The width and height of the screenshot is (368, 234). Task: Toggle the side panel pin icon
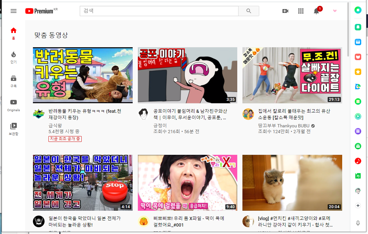358,223
